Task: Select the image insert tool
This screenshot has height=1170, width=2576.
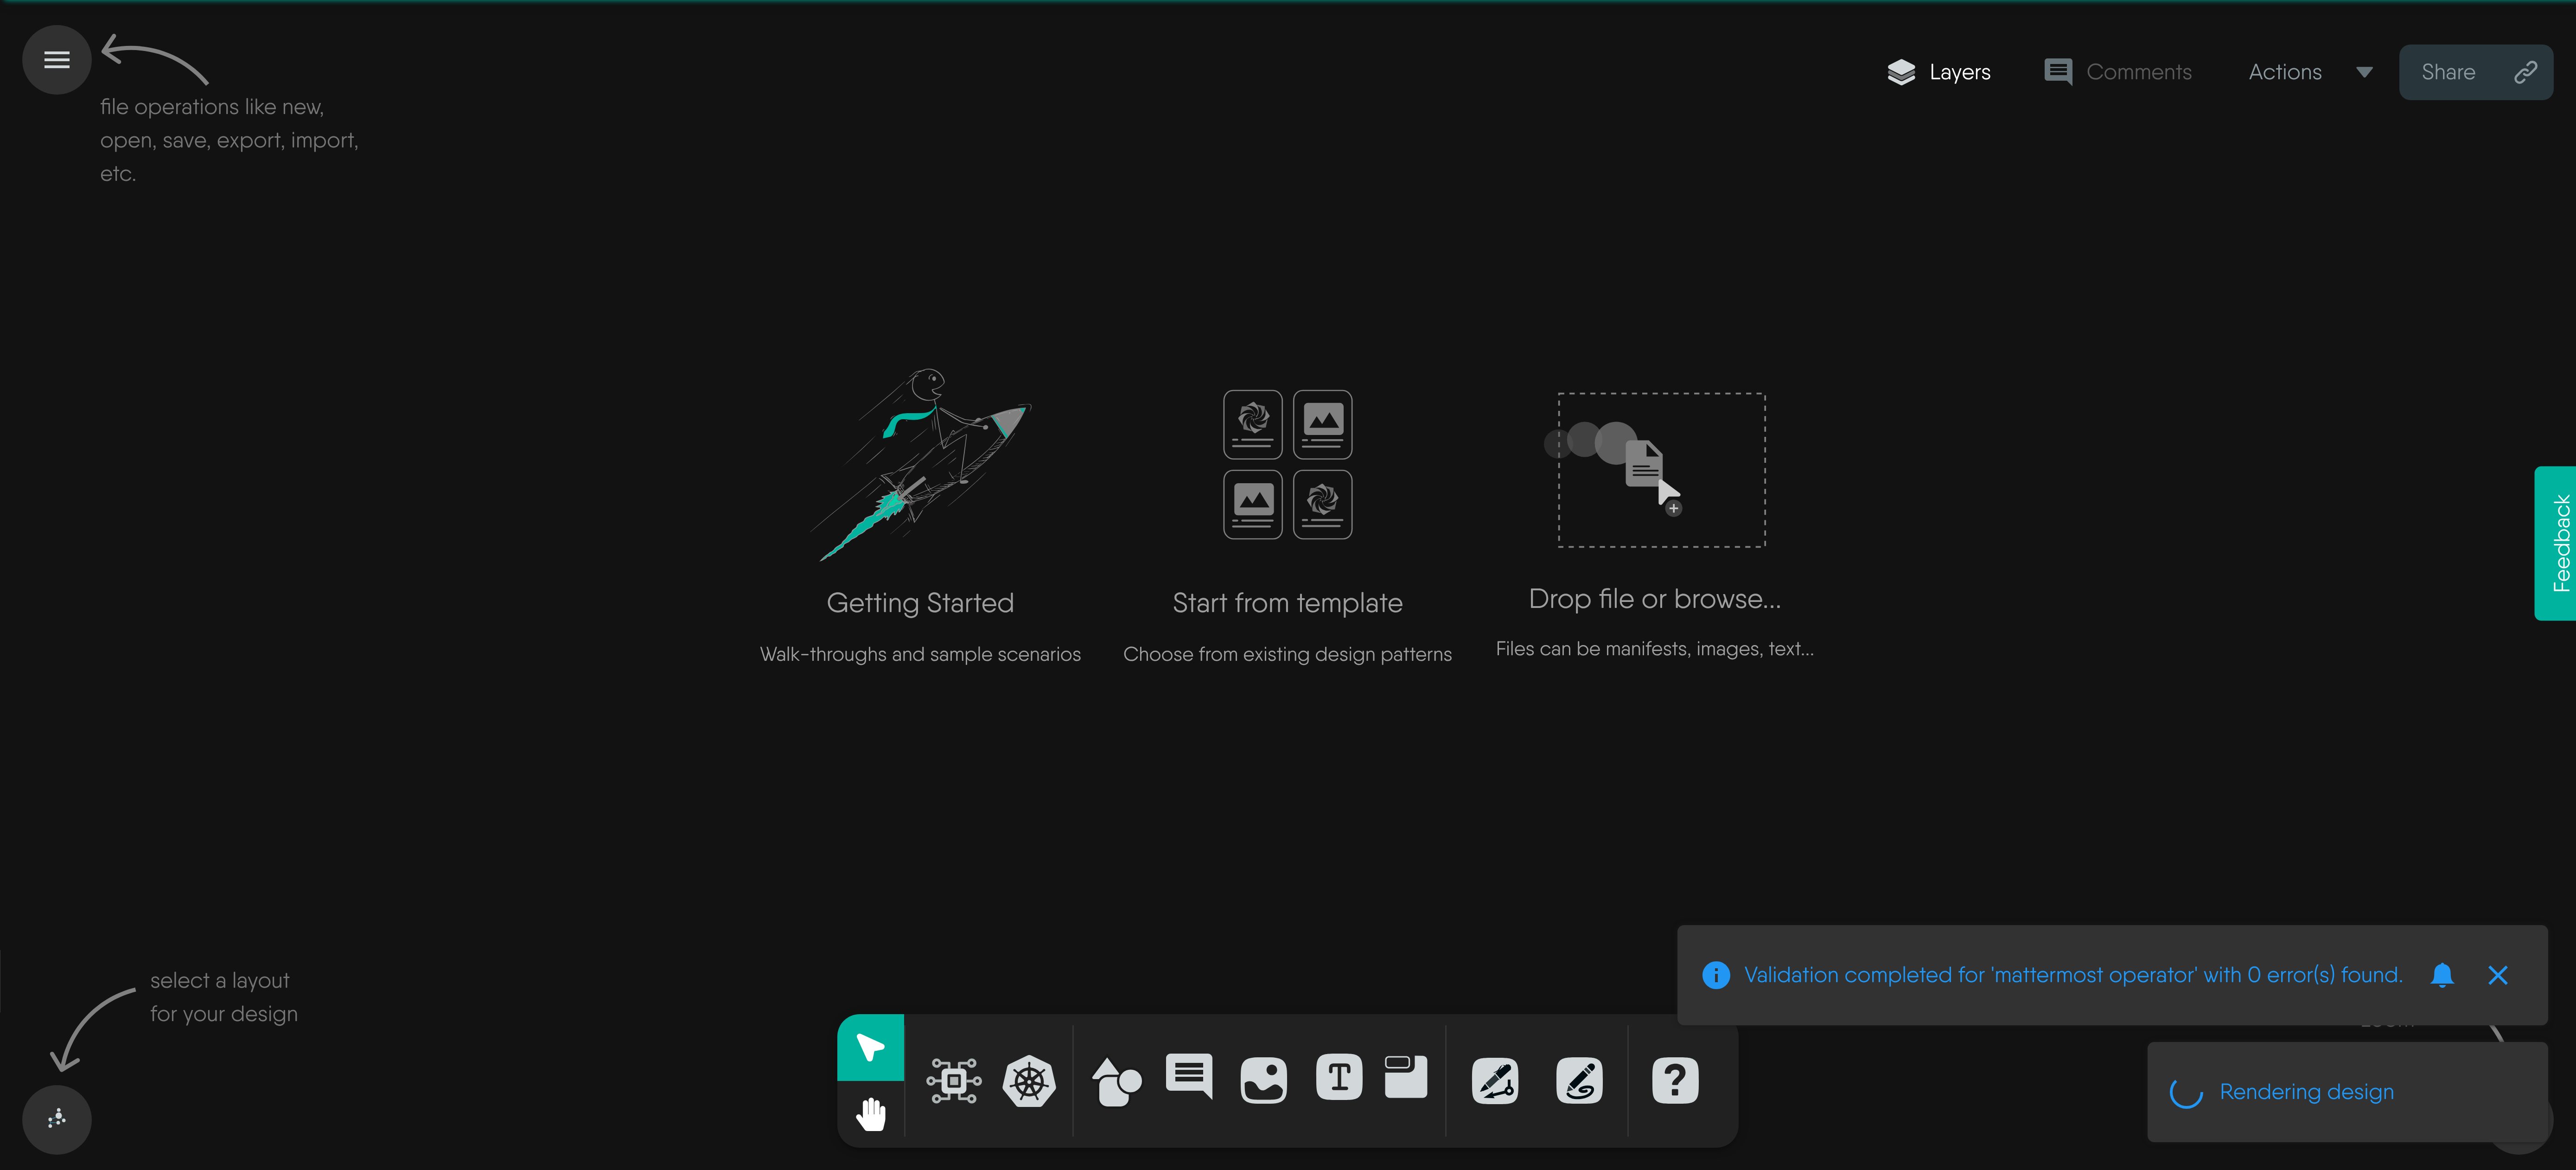Action: [x=1263, y=1081]
